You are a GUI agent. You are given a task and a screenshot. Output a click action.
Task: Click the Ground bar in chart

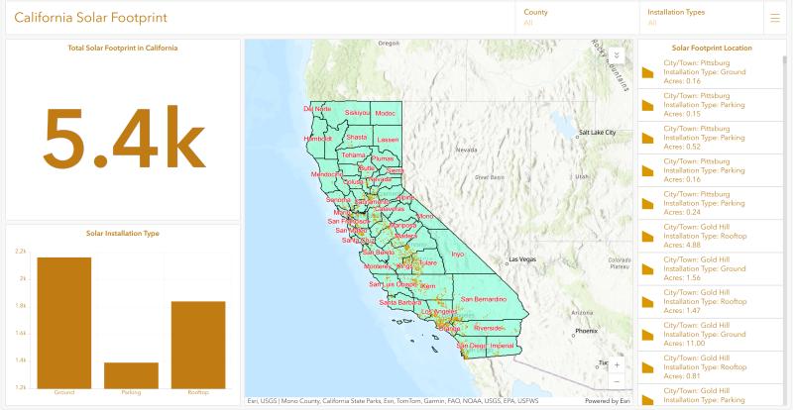coord(64,323)
